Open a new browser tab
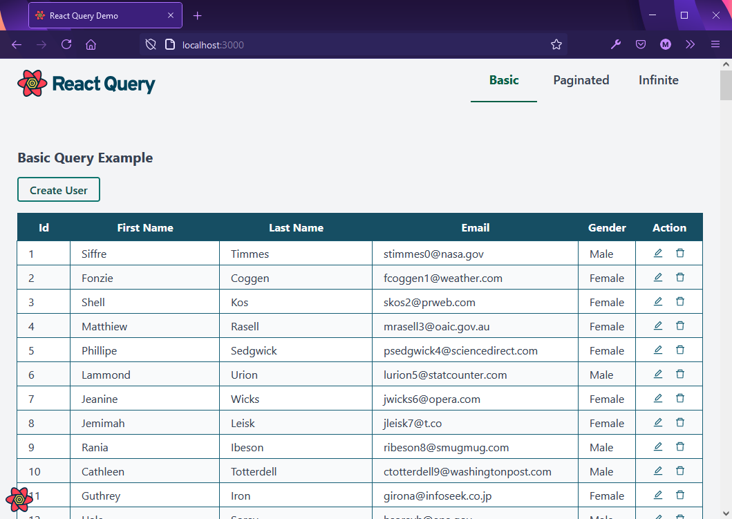Screen dimensions: 732x519 tap(198, 15)
